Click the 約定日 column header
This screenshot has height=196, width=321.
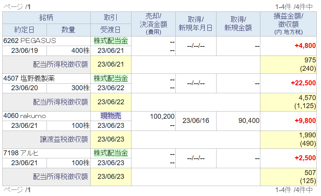point(24,30)
